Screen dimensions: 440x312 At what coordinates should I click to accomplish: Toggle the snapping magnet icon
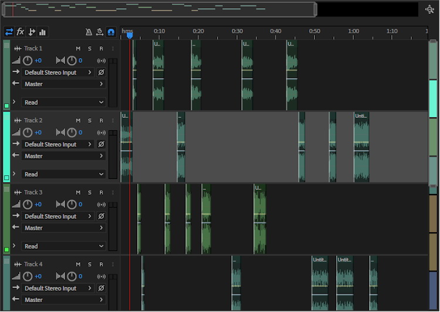(111, 32)
